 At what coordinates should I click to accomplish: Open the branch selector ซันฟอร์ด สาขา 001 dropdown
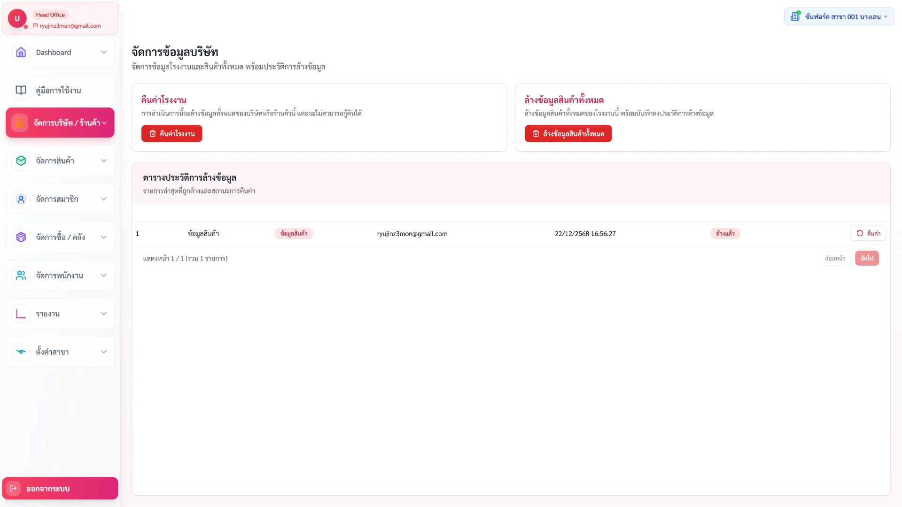[839, 16]
